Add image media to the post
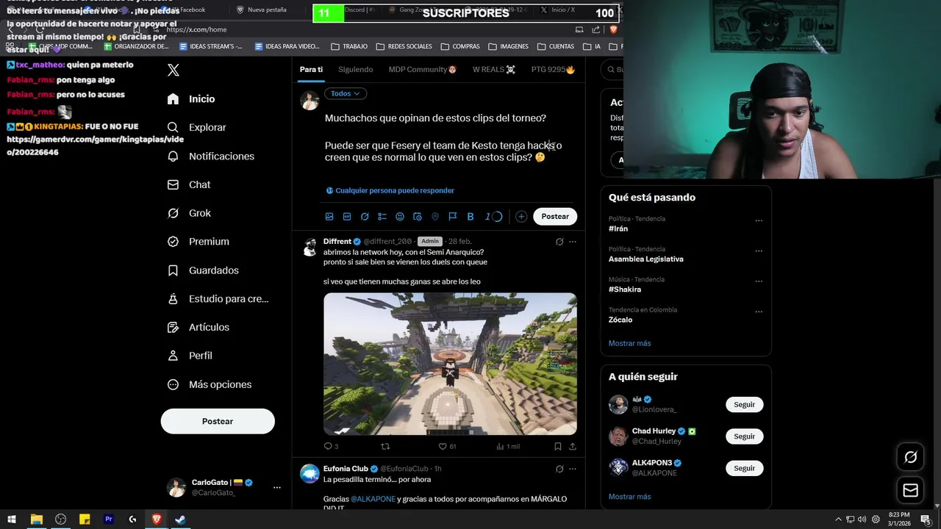This screenshot has width=941, height=529. click(x=329, y=216)
